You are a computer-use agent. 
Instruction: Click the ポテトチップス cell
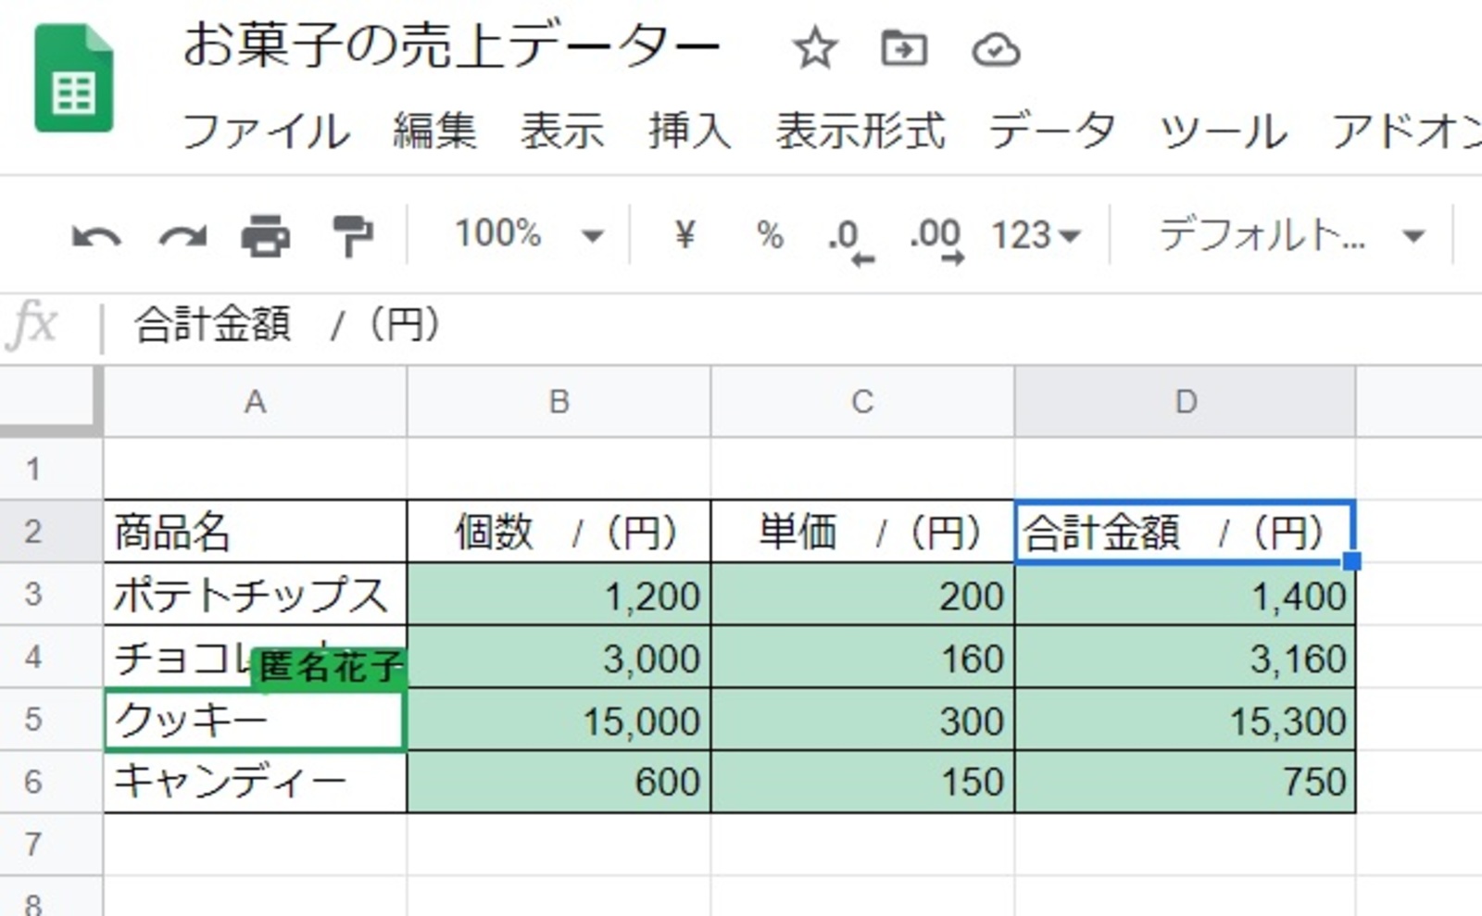(x=255, y=594)
